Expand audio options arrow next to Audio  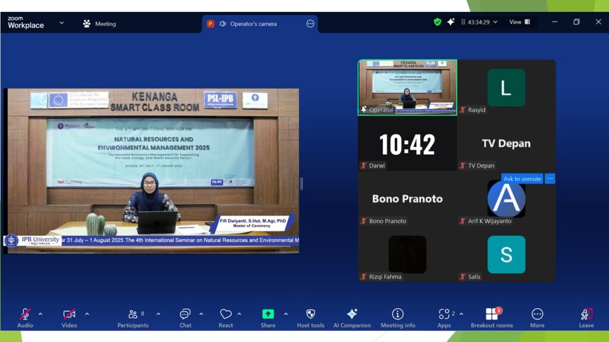40,314
